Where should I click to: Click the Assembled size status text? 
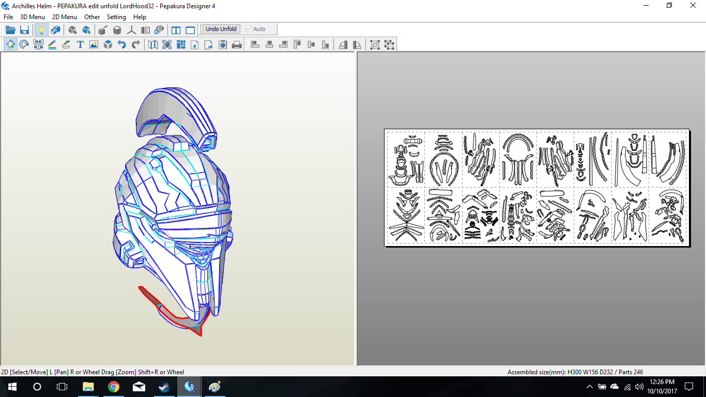coord(575,372)
